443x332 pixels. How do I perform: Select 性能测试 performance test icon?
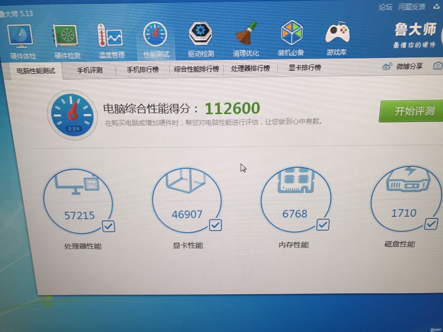point(155,34)
